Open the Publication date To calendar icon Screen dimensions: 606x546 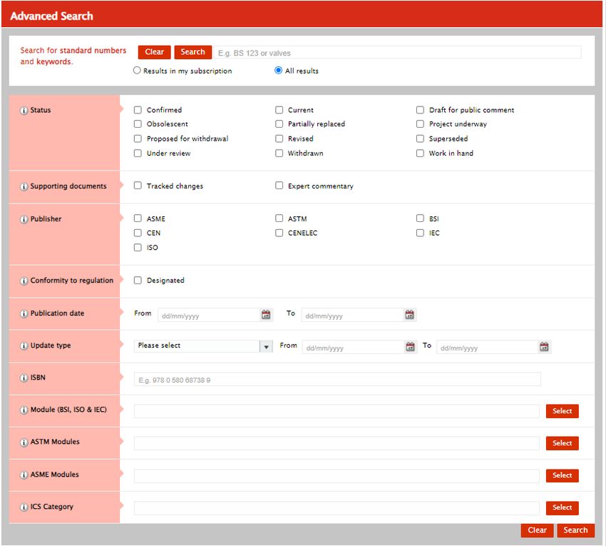(x=409, y=315)
